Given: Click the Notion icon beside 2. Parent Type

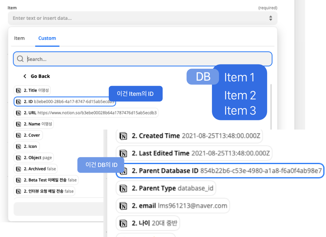Looking at the screenshot, I should (x=123, y=189).
